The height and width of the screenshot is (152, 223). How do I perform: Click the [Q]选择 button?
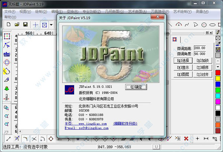tap(183, 61)
